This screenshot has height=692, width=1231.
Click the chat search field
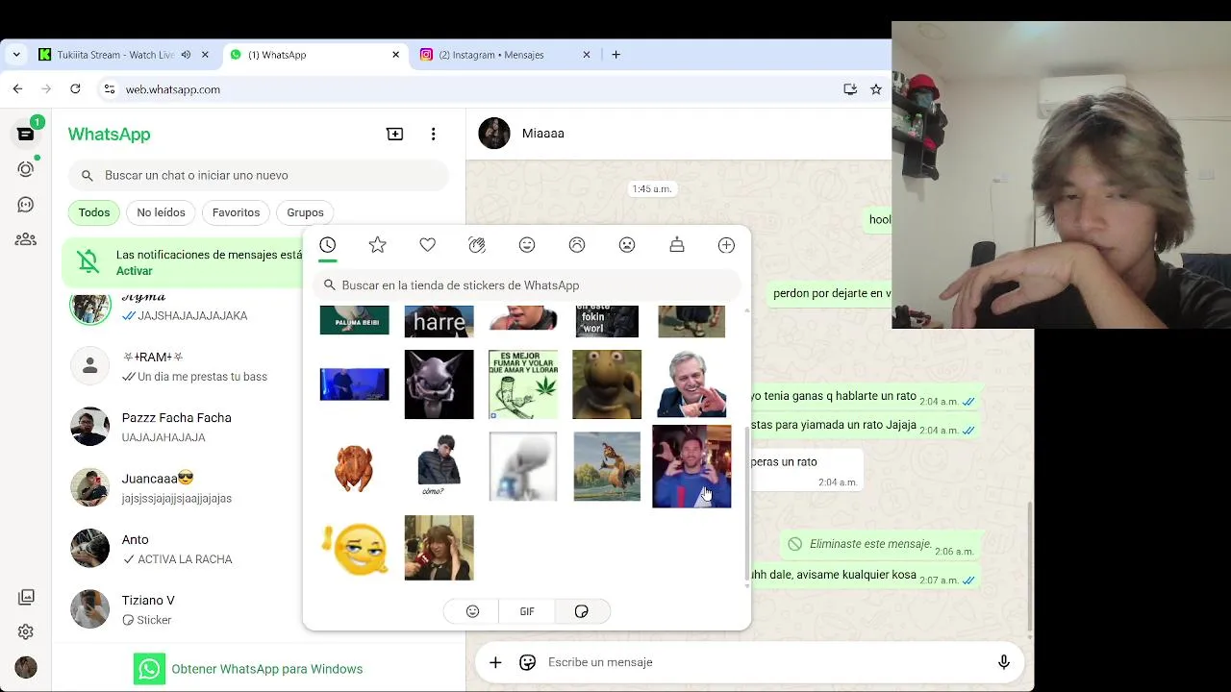click(258, 176)
